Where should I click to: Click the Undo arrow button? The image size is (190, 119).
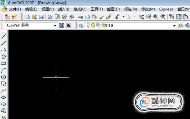click(x=118, y=17)
